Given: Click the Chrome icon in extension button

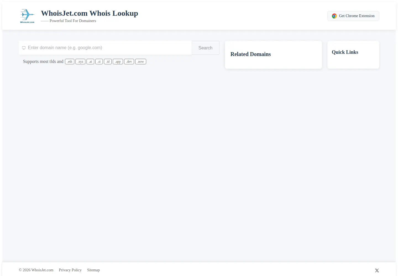Looking at the screenshot, I should click(334, 16).
